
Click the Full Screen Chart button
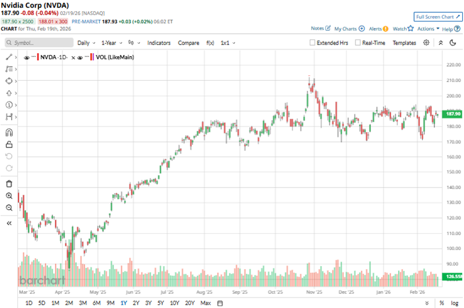(x=437, y=17)
